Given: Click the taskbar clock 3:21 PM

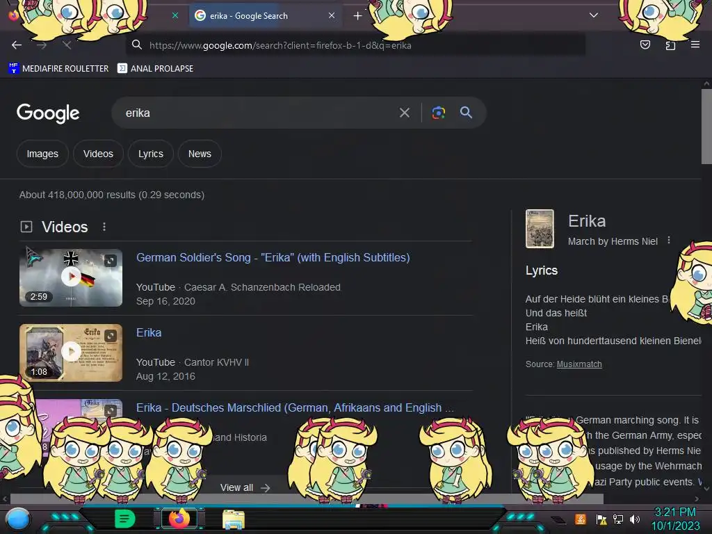Looking at the screenshot, I should pyautogui.click(x=675, y=519).
